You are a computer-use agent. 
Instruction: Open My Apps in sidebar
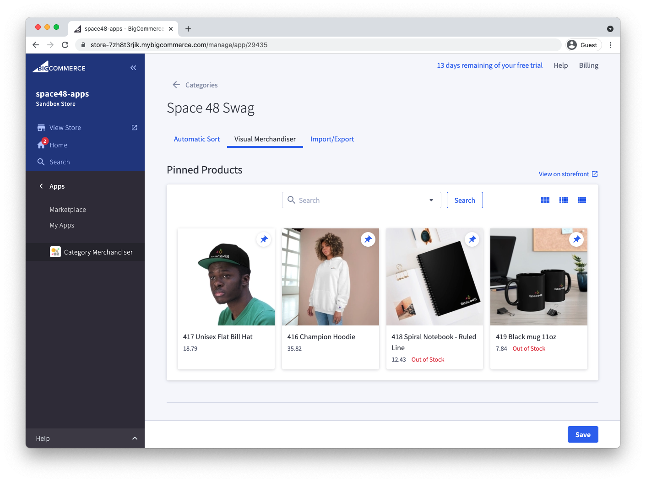[x=62, y=225]
